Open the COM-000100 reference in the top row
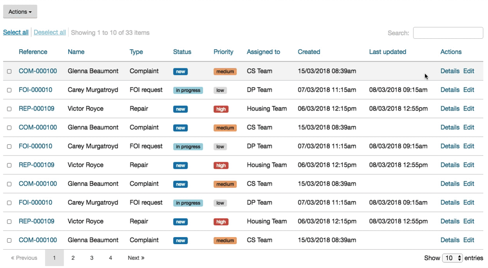 click(38, 71)
